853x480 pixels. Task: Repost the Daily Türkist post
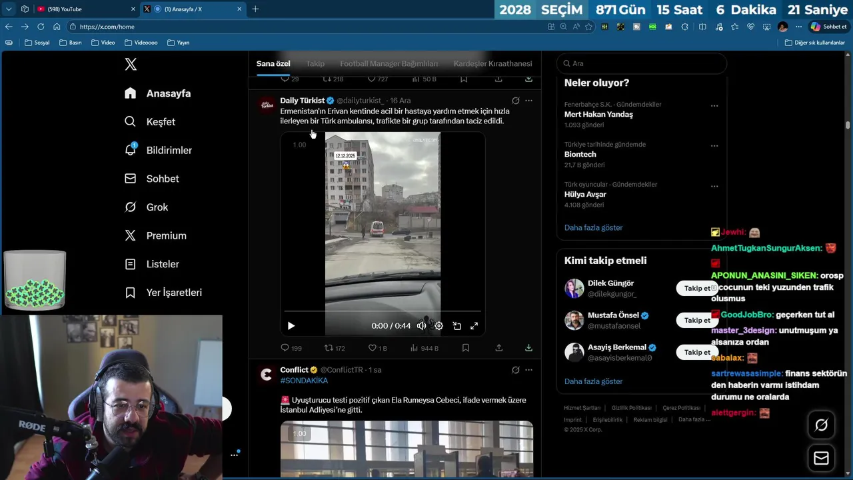335,348
